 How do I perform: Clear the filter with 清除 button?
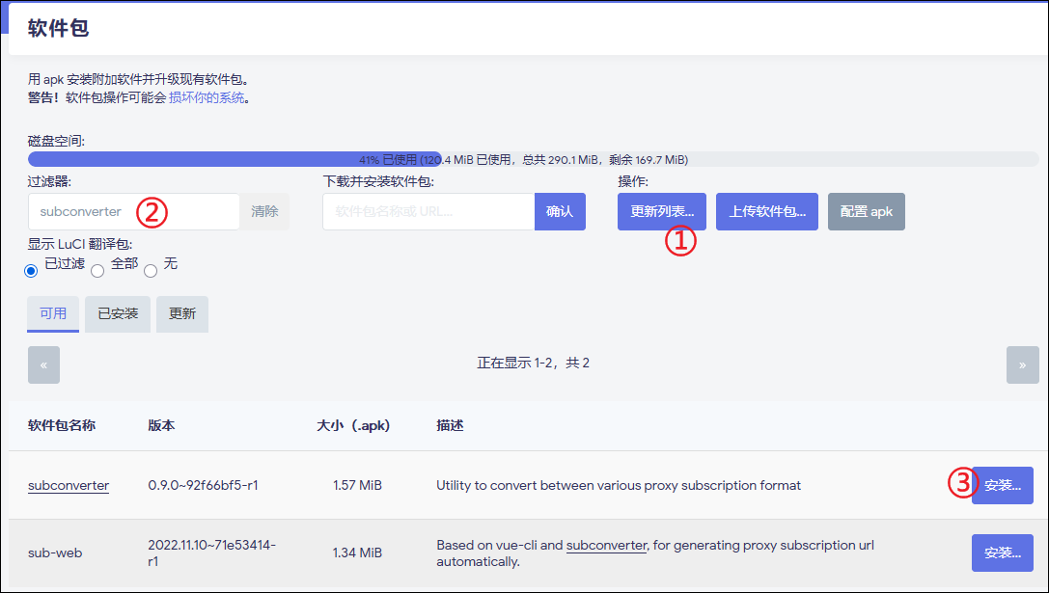coord(264,212)
